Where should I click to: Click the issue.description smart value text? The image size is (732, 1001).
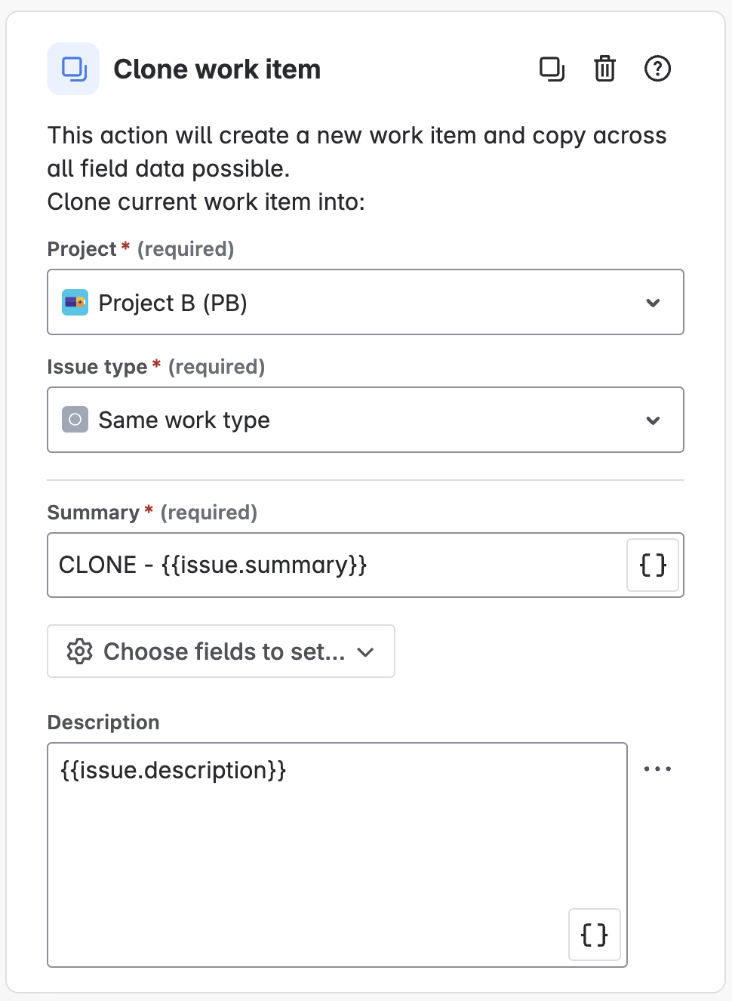click(173, 770)
